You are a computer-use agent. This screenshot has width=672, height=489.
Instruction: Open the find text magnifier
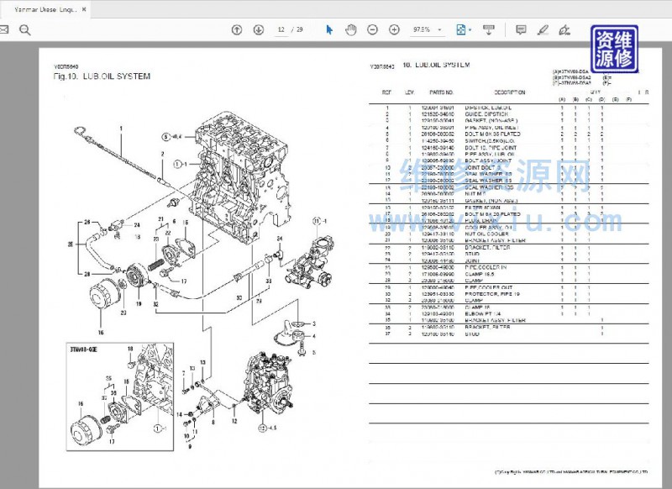pos(24,29)
